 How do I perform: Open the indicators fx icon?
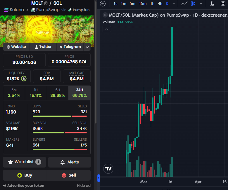(212, 4)
